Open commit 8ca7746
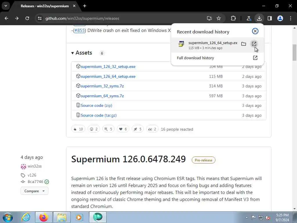297x223 pixels. pos(35,182)
